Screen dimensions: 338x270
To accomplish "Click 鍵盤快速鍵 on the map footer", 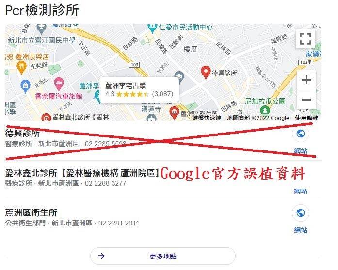I will [x=207, y=118].
